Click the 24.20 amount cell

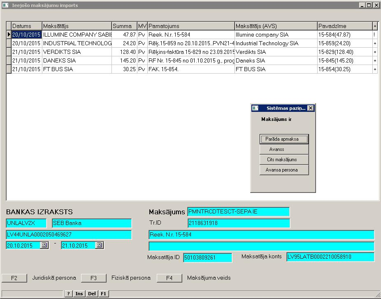124,43
